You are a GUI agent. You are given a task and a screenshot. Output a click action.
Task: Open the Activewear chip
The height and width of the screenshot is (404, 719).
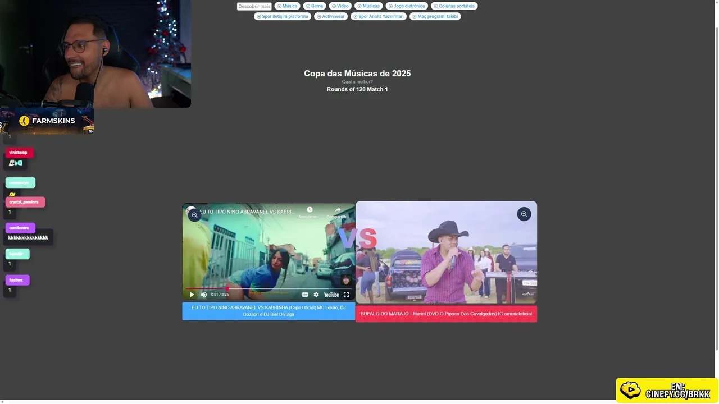[331, 16]
